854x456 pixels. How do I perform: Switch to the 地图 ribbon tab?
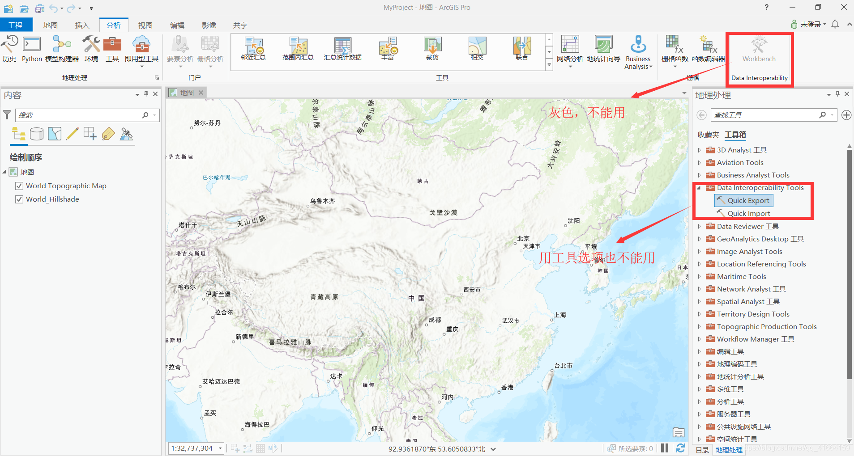51,25
